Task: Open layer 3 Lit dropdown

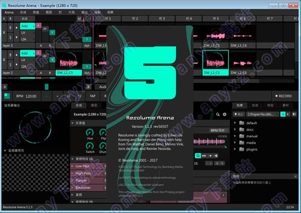Action: (28, 33)
